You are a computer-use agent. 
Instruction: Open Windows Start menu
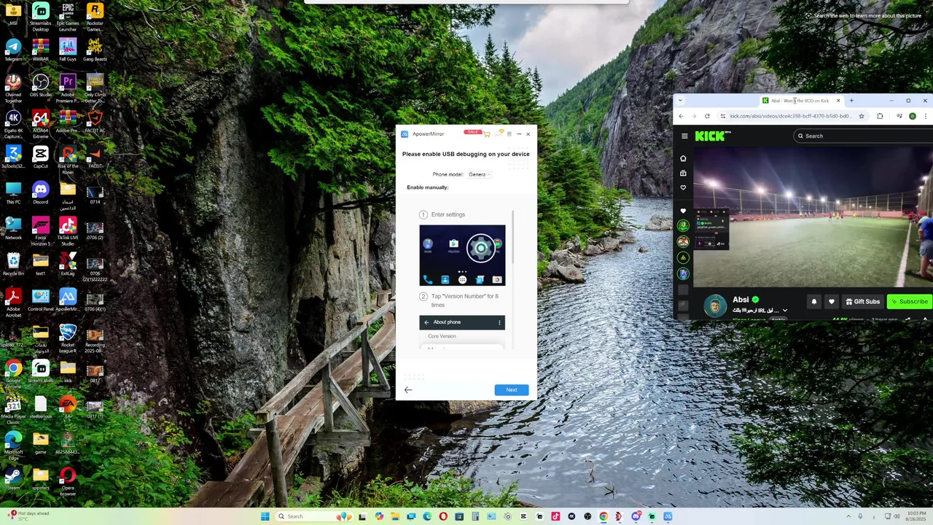click(265, 516)
